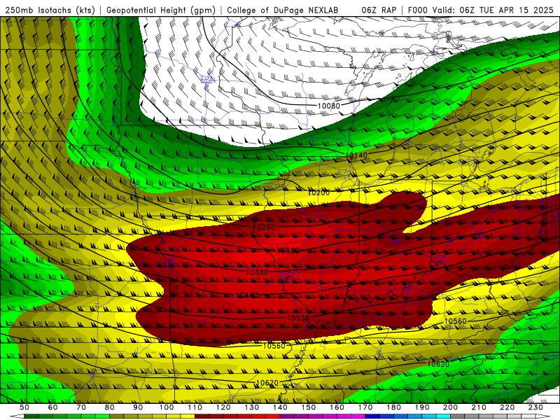Screen dimensions: 560x420
Task: Click the 50 value on the color scale
Action: point(24,407)
